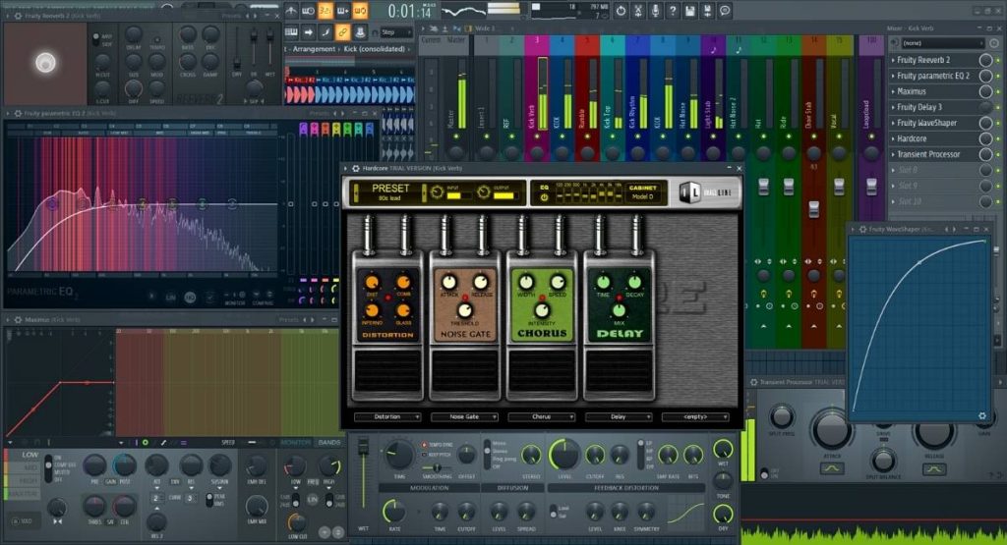Click the gear icon in Fruity WaveShaper graph
The width and height of the screenshot is (1007, 545).
pyautogui.click(x=982, y=416)
